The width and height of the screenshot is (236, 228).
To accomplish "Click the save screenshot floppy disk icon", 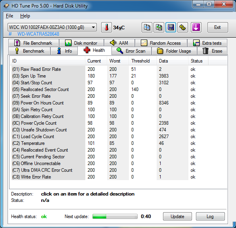I will [x=171, y=27].
